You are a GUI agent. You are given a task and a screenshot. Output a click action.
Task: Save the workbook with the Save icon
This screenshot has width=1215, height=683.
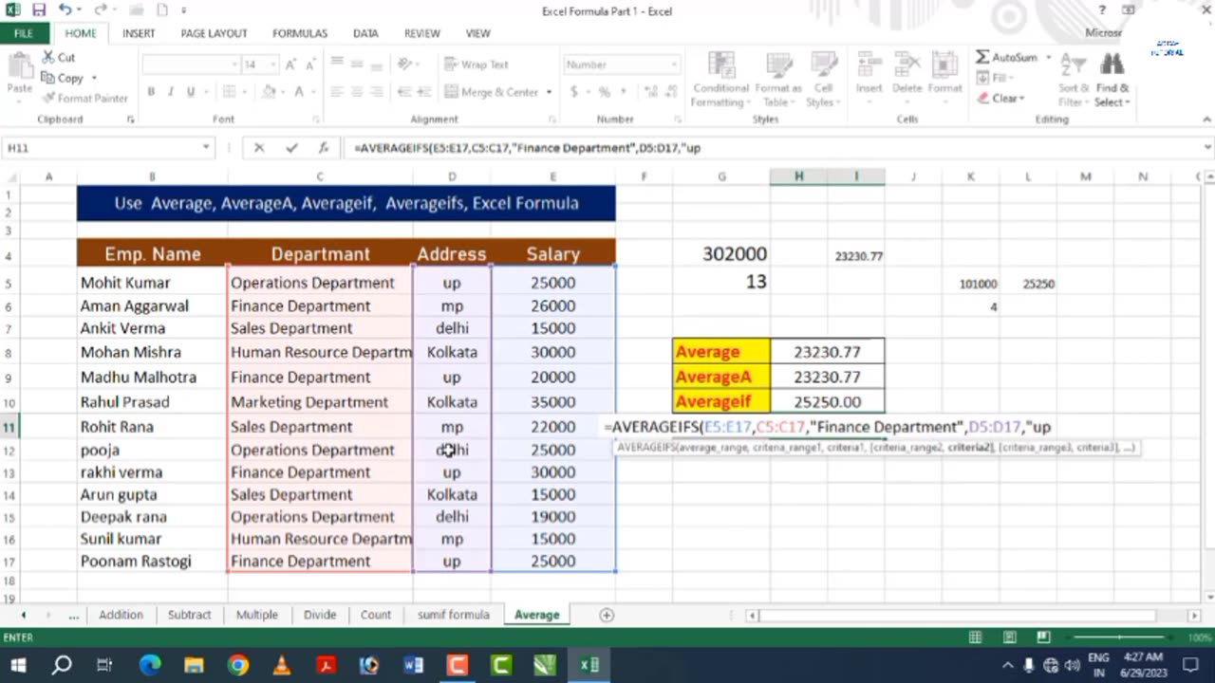pyautogui.click(x=39, y=10)
